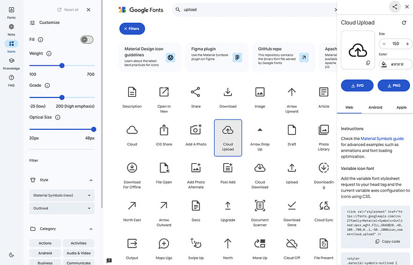Open the Material Symbols (new) dropdown
Viewport: 413px width, 265px height.
(62, 195)
